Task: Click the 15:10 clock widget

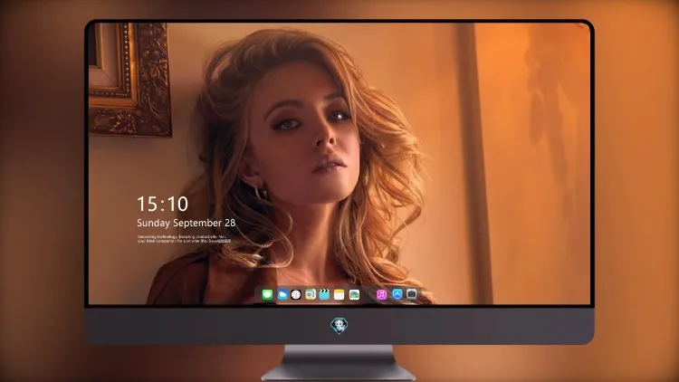Action: (x=163, y=204)
